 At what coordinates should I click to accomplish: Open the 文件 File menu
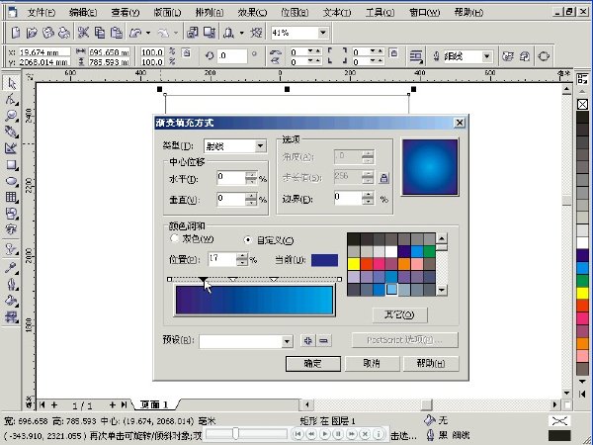[42, 13]
